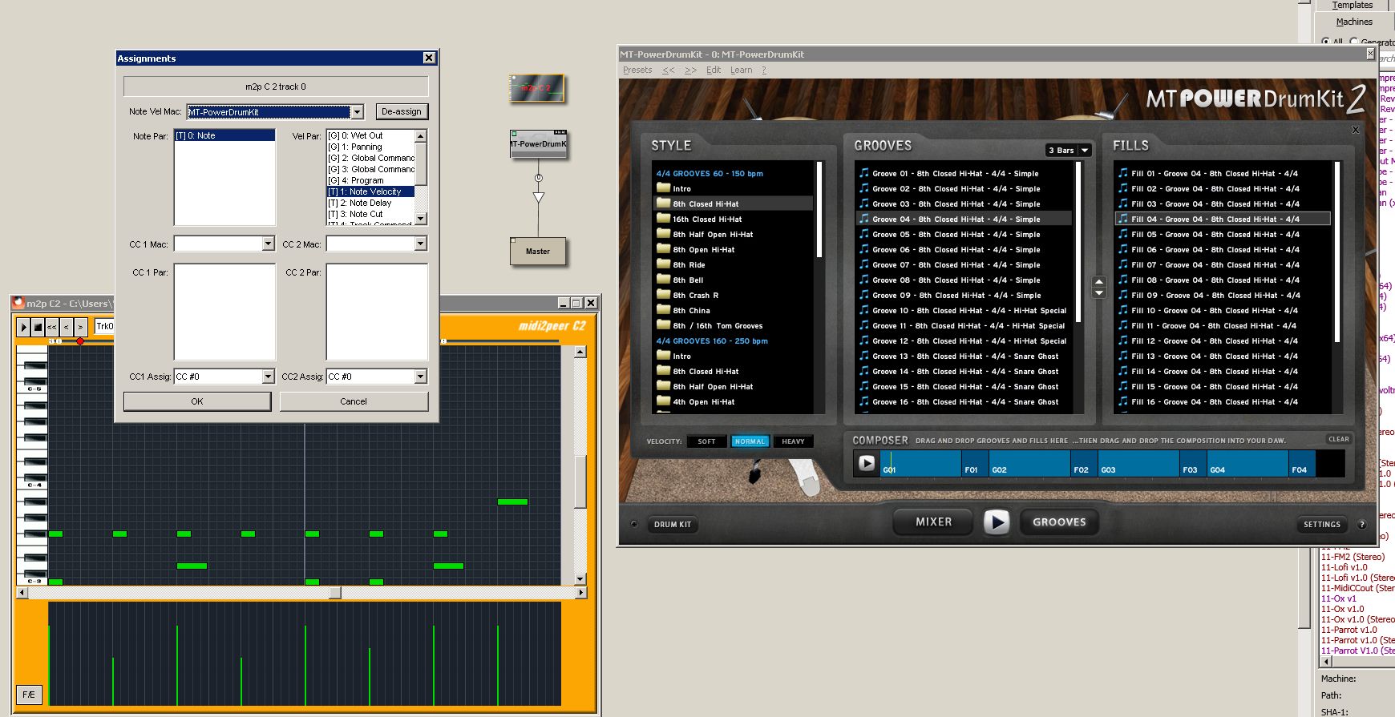Go to previous preset with << menu
The image size is (1395, 717).
(x=668, y=70)
